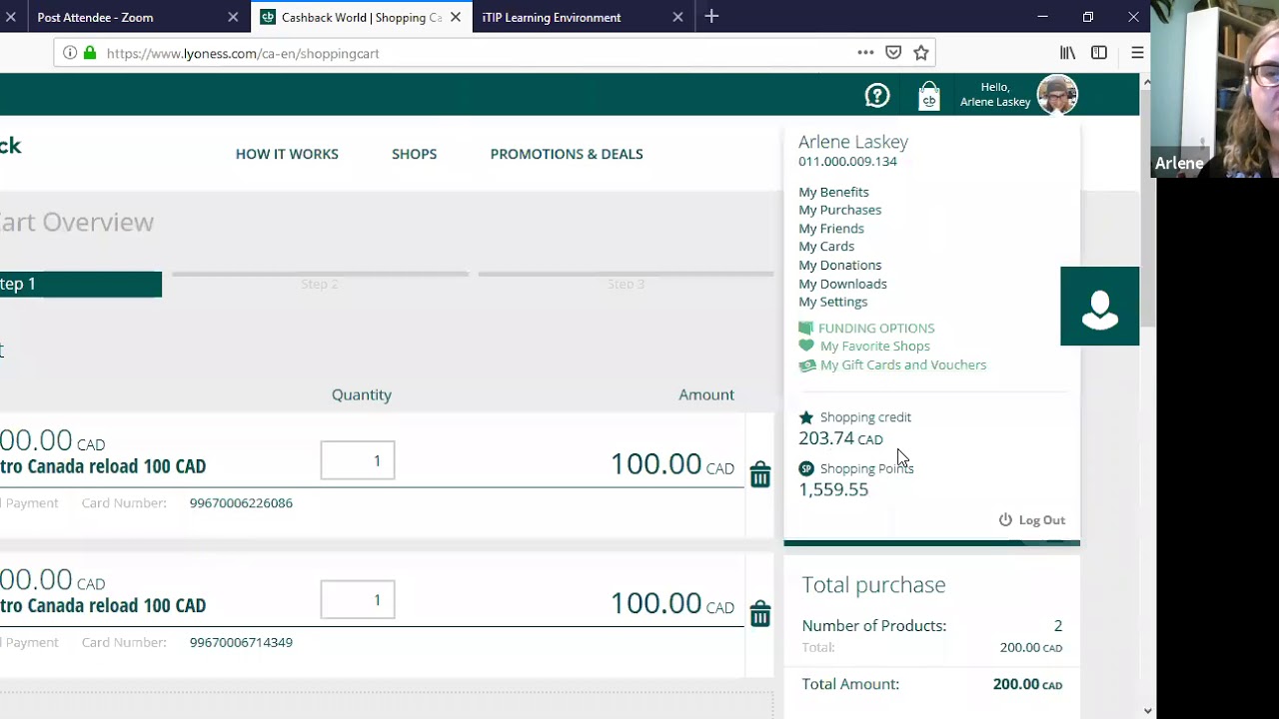Click Firefox bookmark star icon
The image size is (1279, 719).
(x=921, y=53)
